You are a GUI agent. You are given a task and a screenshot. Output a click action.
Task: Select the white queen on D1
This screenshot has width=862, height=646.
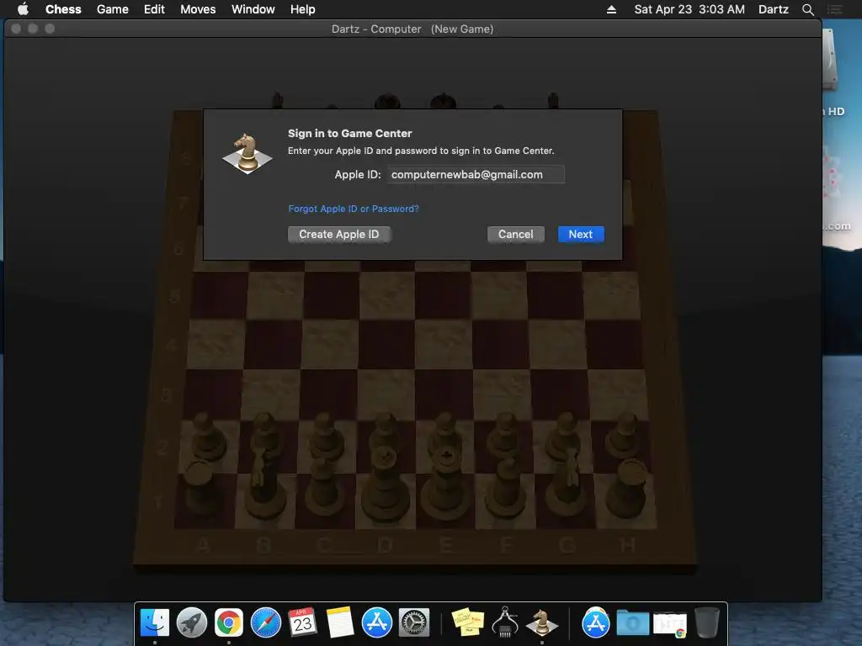[384, 482]
